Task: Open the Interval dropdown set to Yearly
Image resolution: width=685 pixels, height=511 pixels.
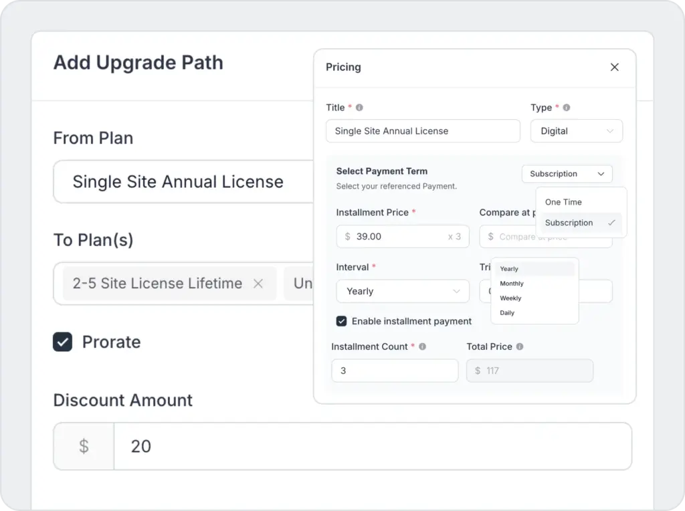Action: (402, 292)
